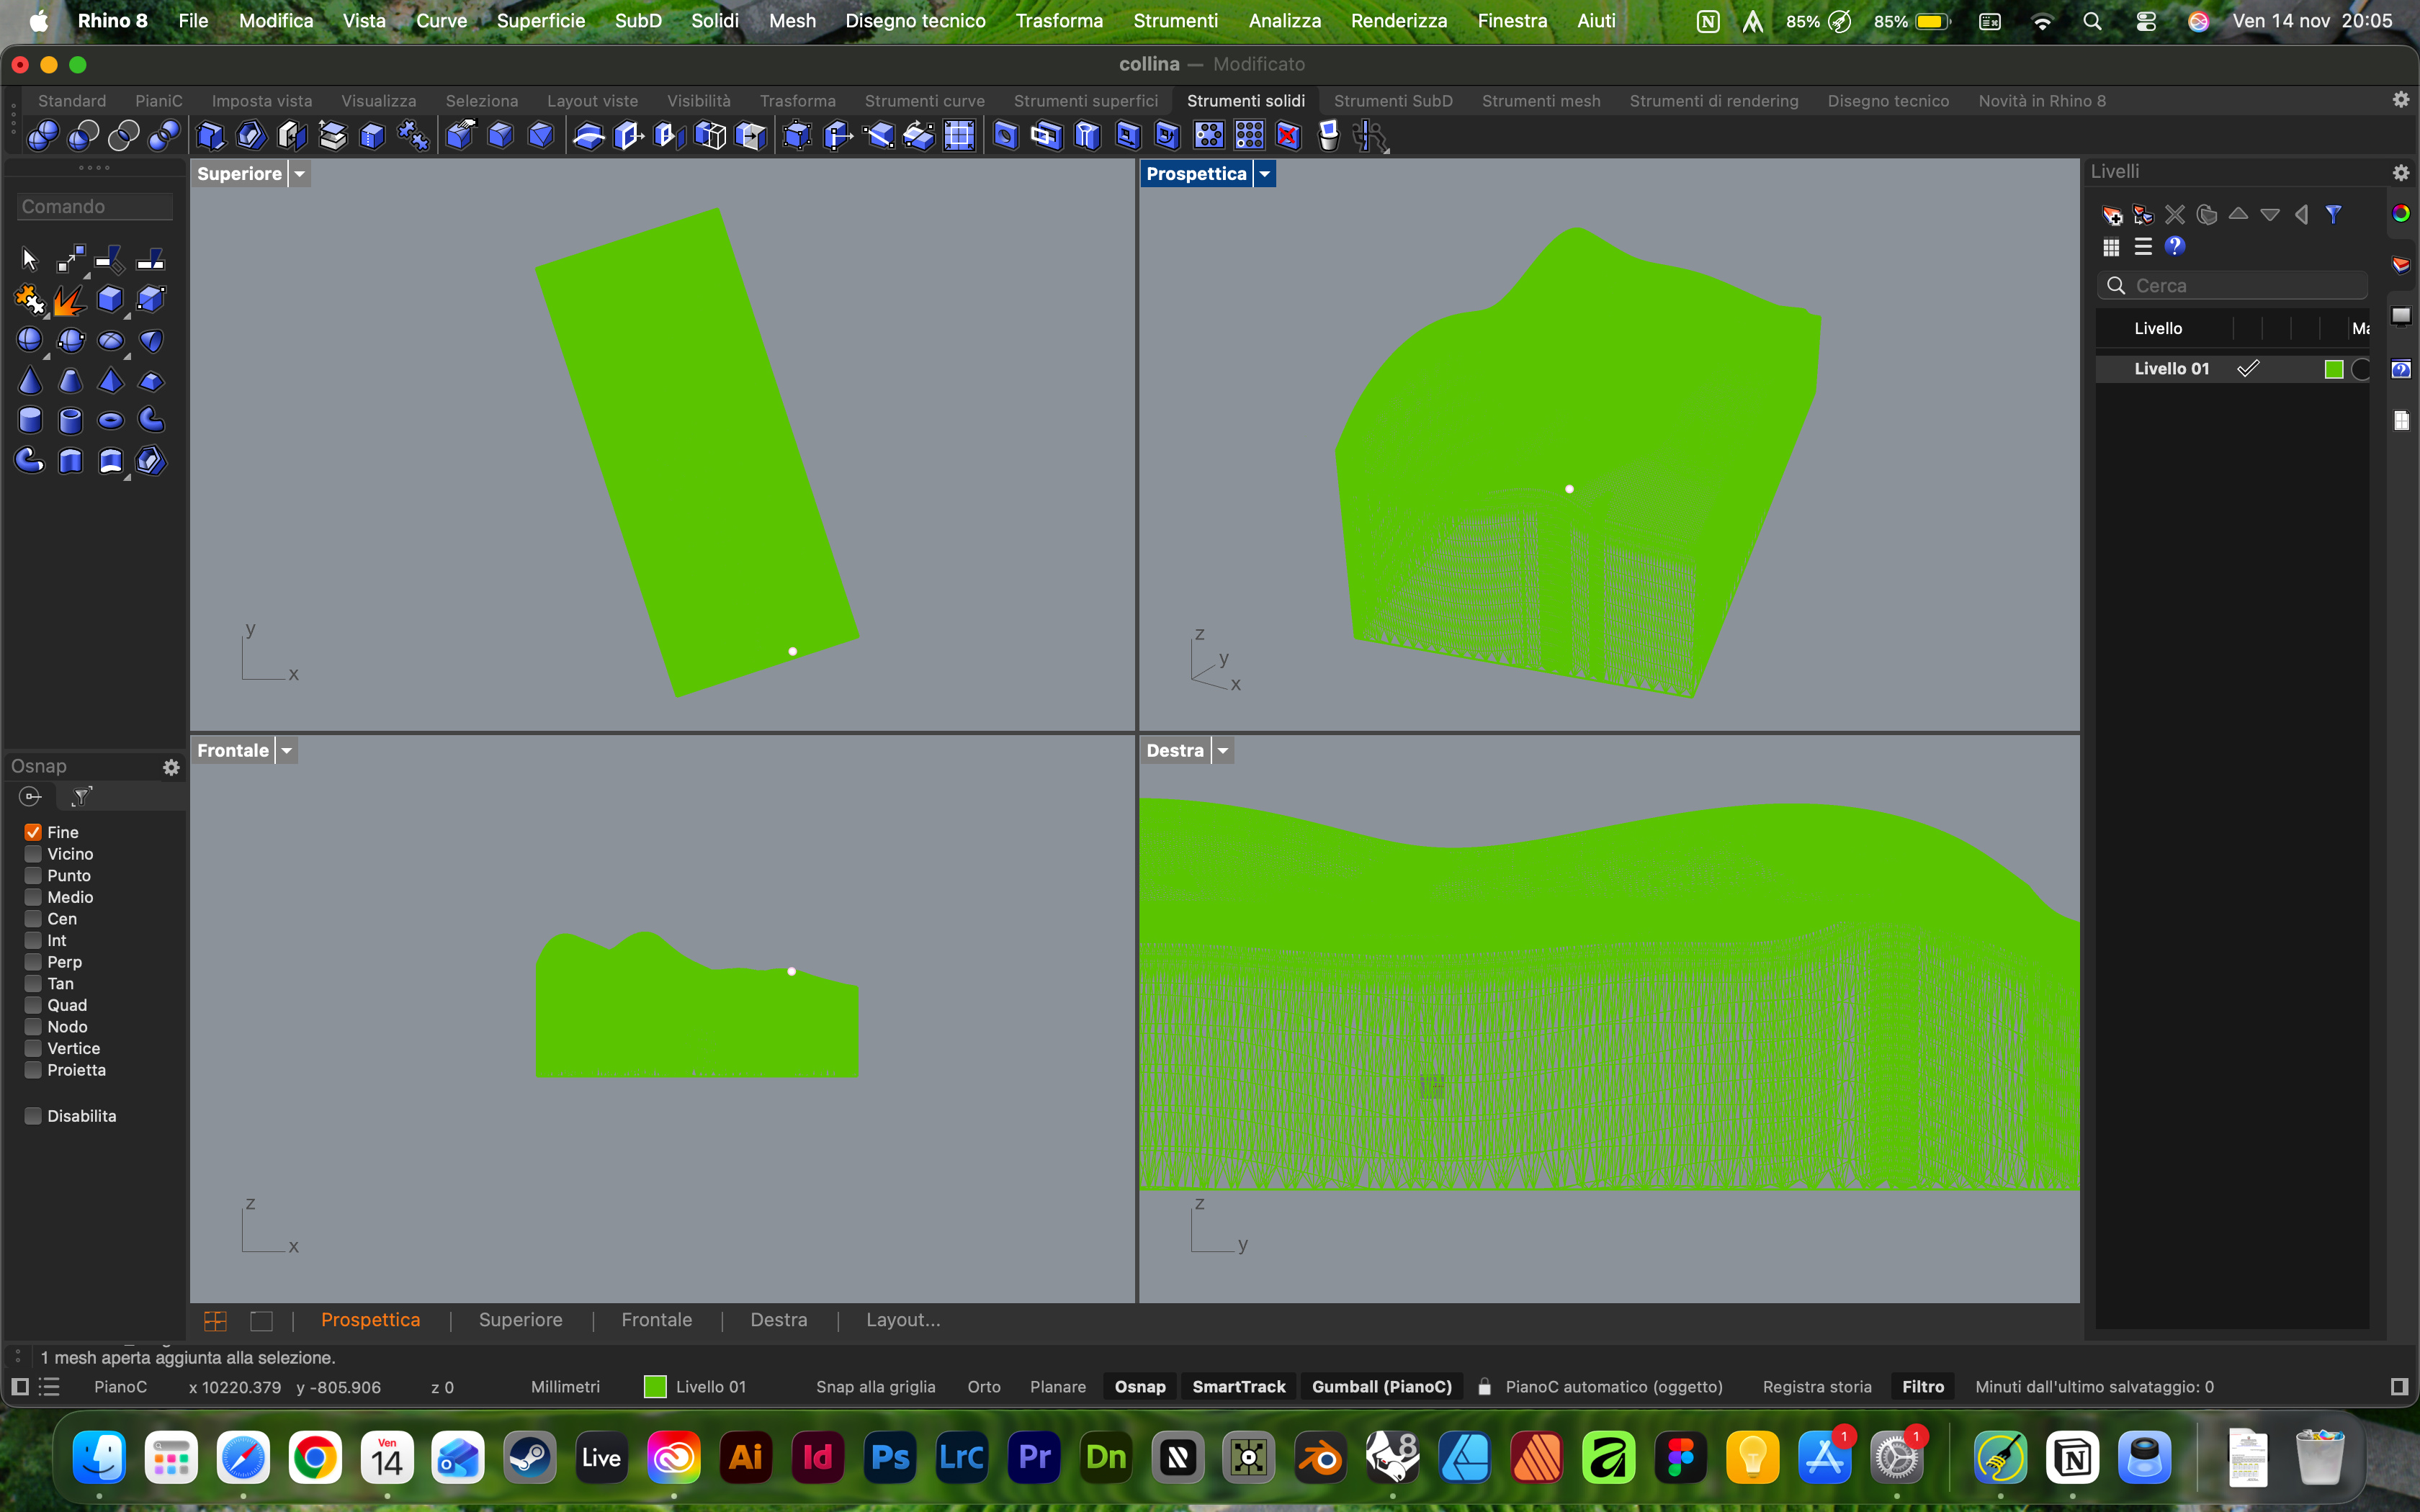The height and width of the screenshot is (1512, 2420).
Task: Switch to the Strumenti mesh tab
Action: tap(1541, 100)
